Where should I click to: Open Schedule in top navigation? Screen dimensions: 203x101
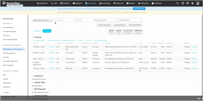[65, 3]
